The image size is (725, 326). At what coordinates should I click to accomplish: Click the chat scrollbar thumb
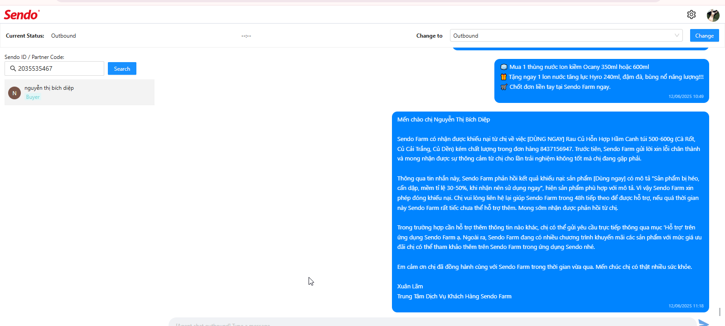coord(720,312)
